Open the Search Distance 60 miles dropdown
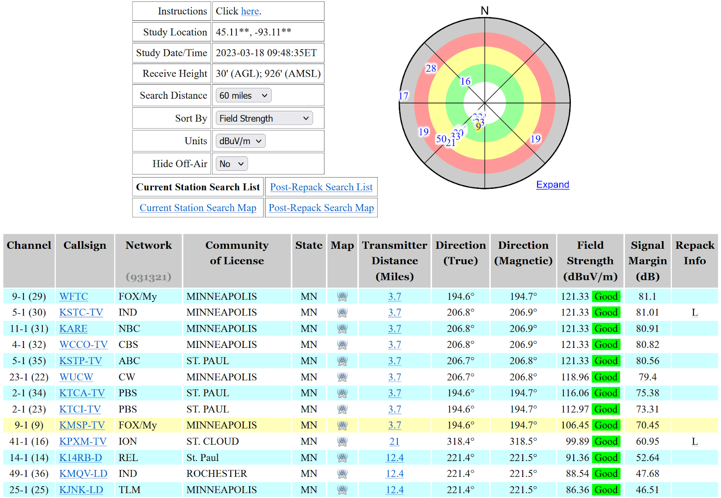 (x=244, y=96)
